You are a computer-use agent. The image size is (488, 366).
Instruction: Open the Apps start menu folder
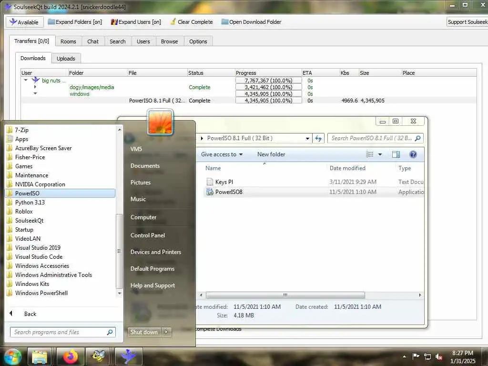(61, 139)
